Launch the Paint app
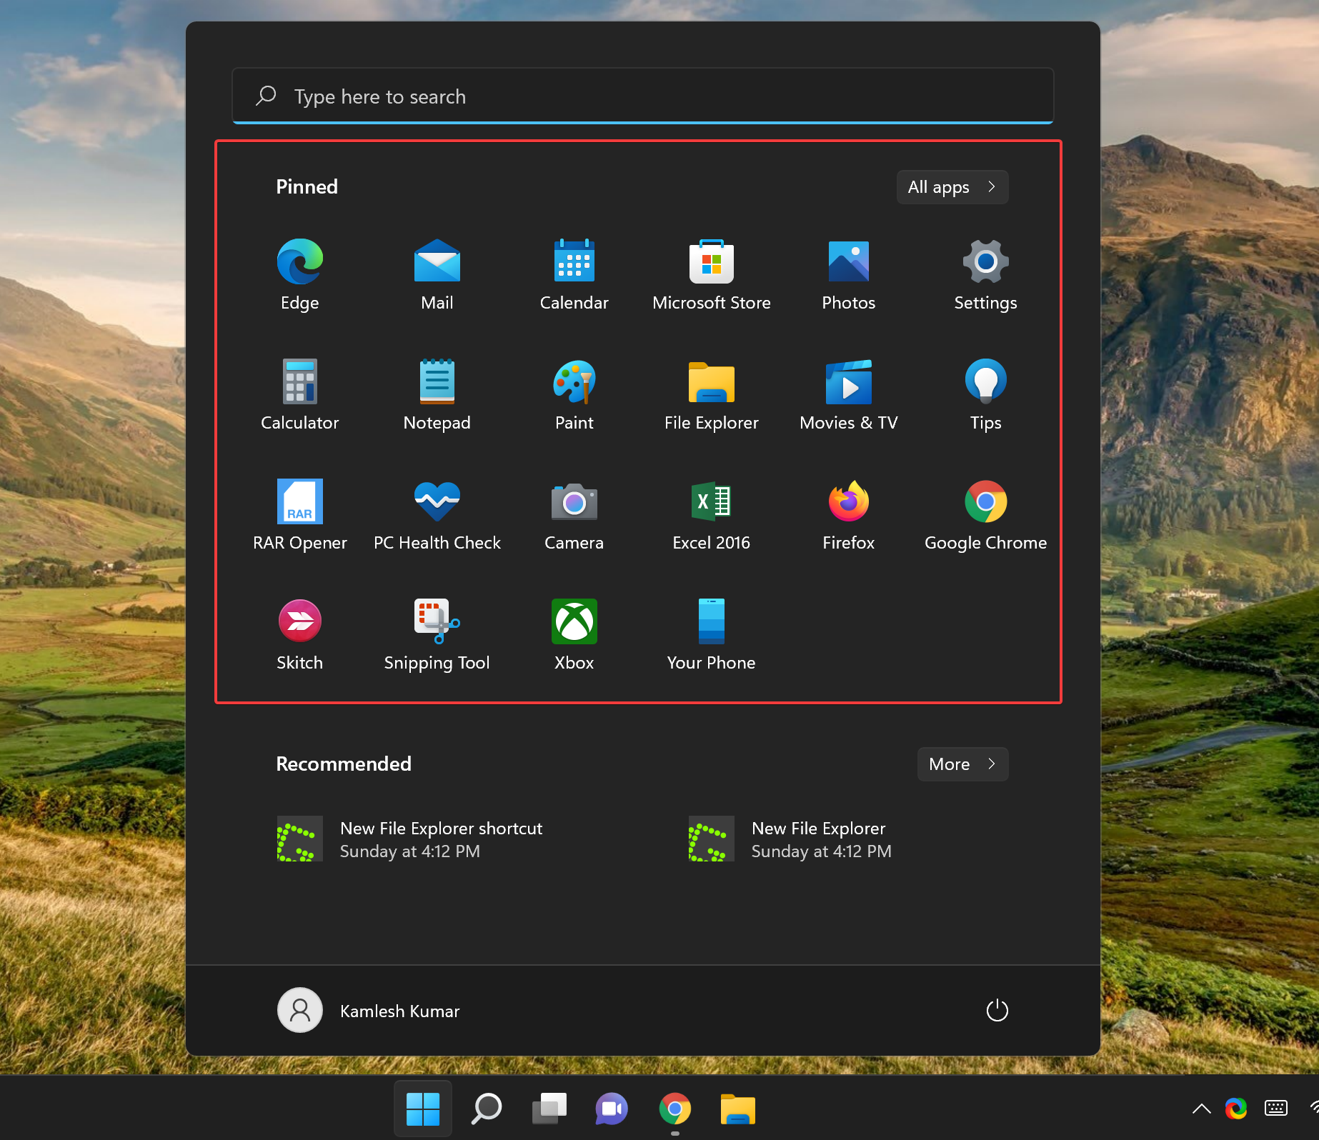 pos(574,395)
